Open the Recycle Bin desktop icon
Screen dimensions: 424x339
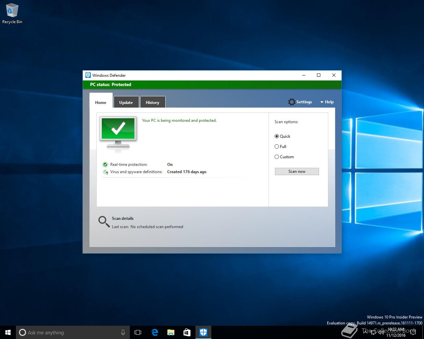tap(12, 14)
